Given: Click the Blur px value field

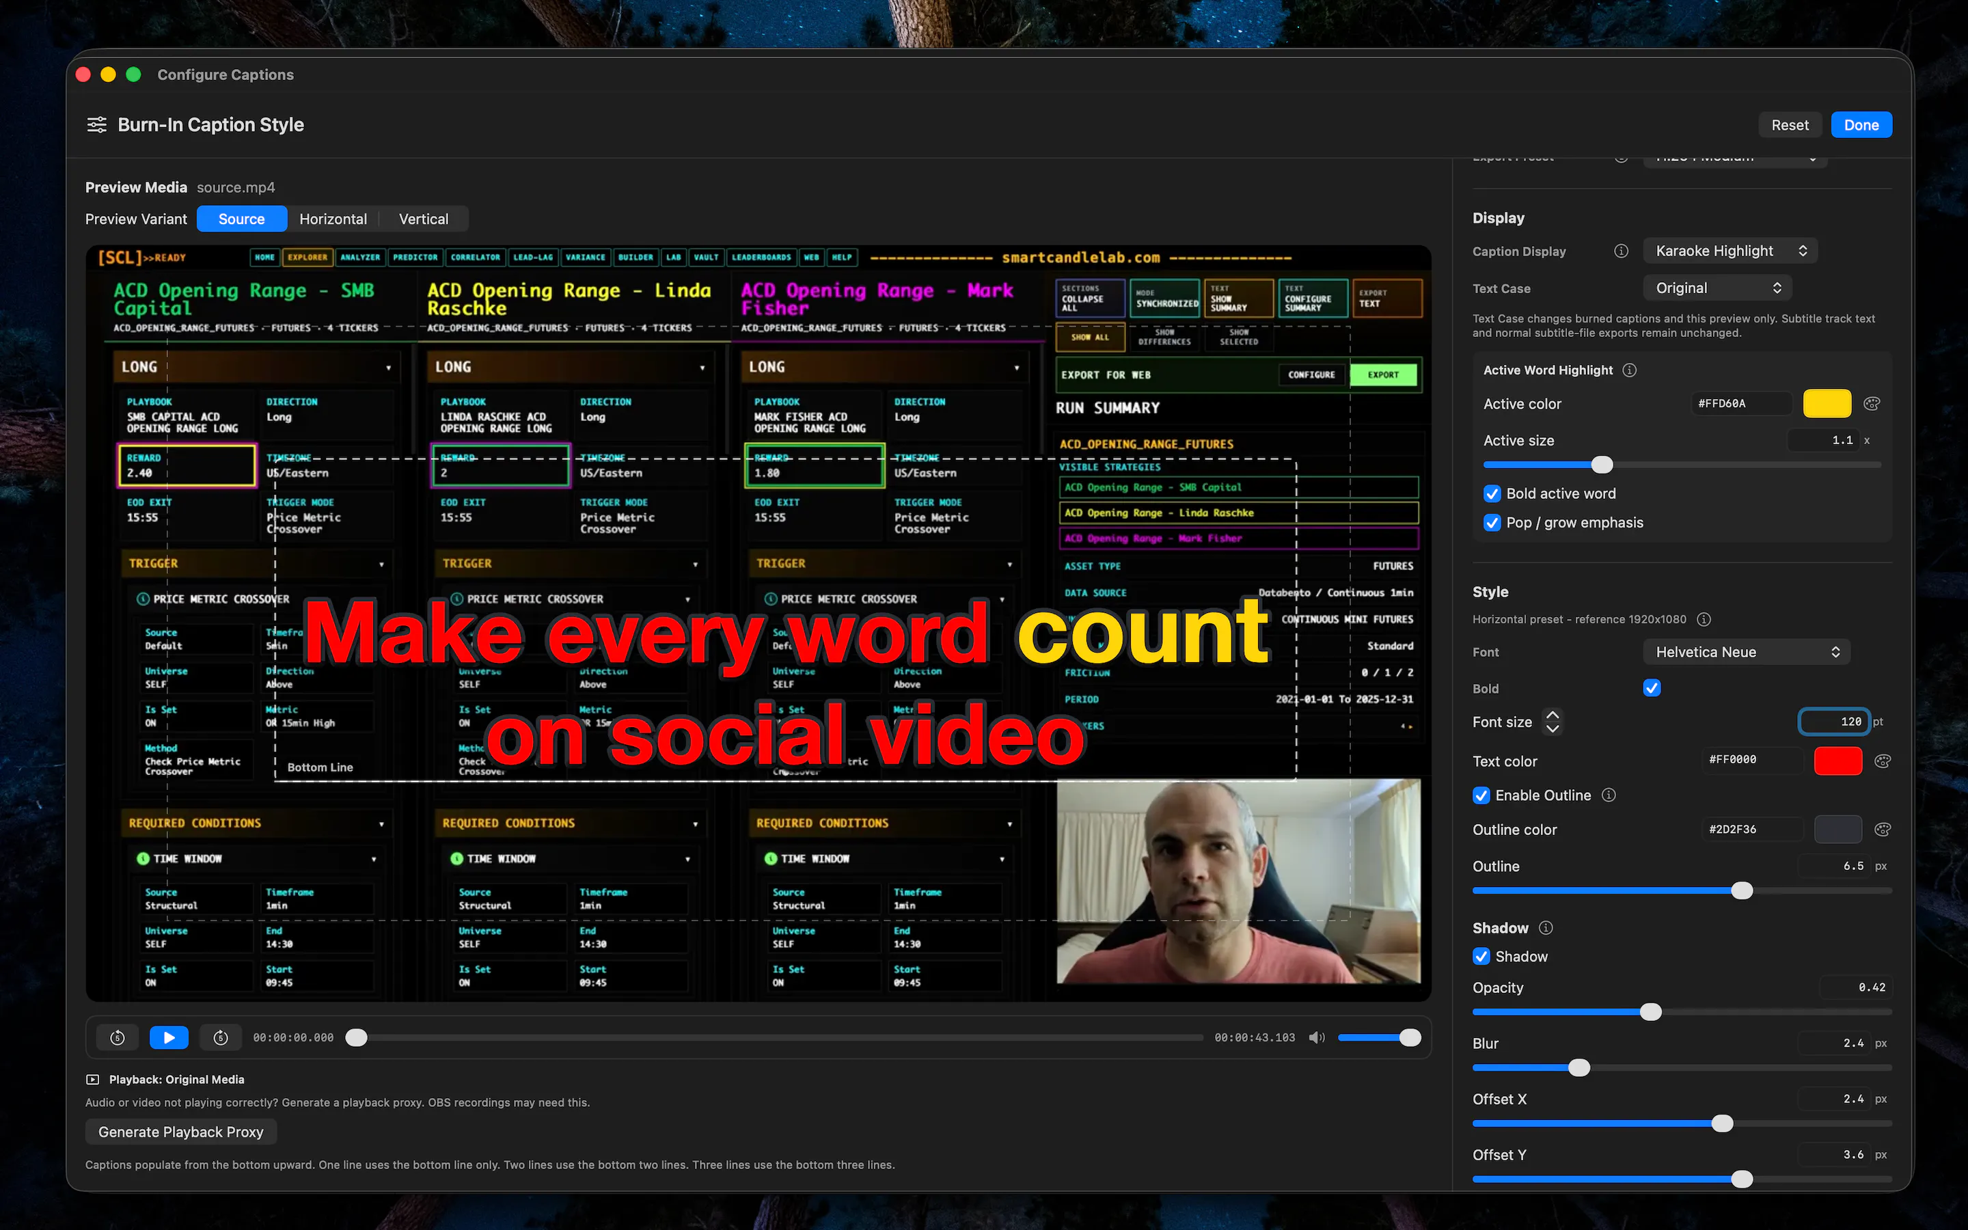Looking at the screenshot, I should tap(1833, 1043).
